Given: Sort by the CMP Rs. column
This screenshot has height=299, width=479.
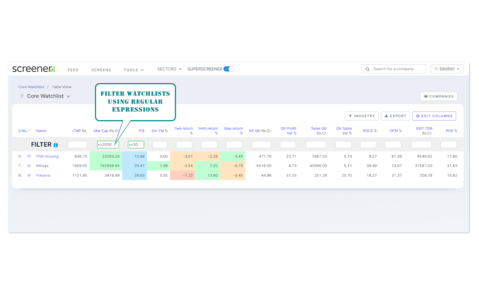Looking at the screenshot, I should 80,131.
